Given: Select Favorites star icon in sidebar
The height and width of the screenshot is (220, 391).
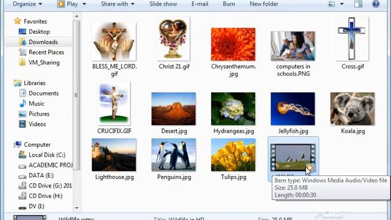Looking at the screenshot, I should coord(17,21).
